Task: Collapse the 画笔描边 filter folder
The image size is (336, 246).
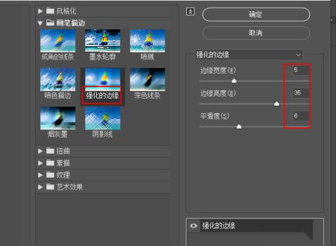Action: point(40,23)
